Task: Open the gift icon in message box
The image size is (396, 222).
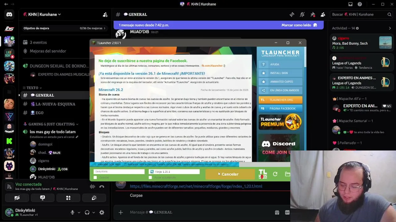Action: (x=277, y=212)
